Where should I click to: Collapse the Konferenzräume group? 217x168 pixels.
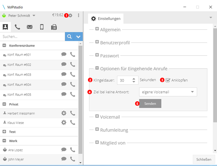click(x=4, y=45)
